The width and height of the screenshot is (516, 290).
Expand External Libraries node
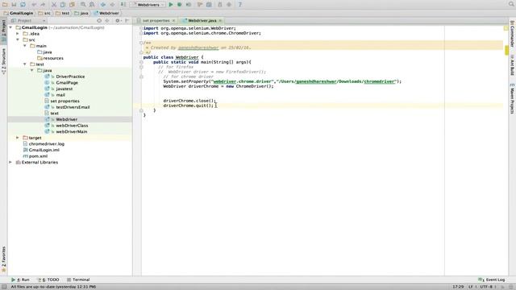tap(10, 162)
